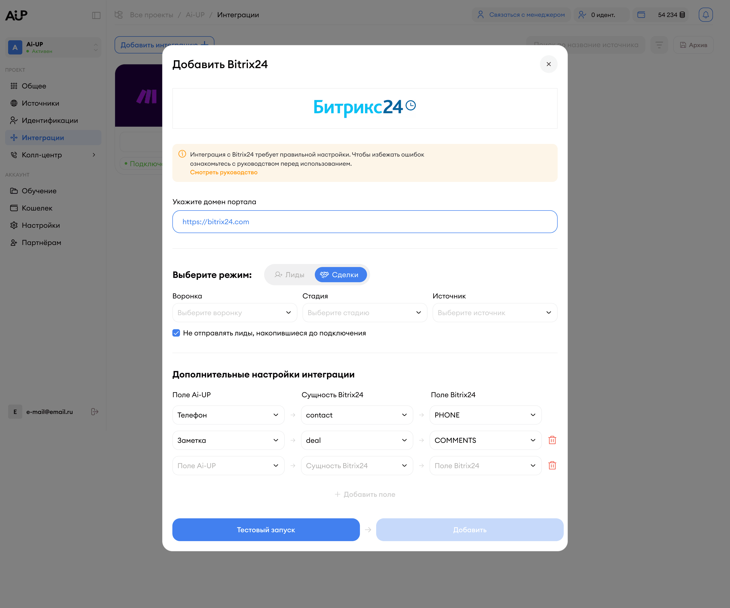Open Кошелек in the sidebar

tap(53, 208)
